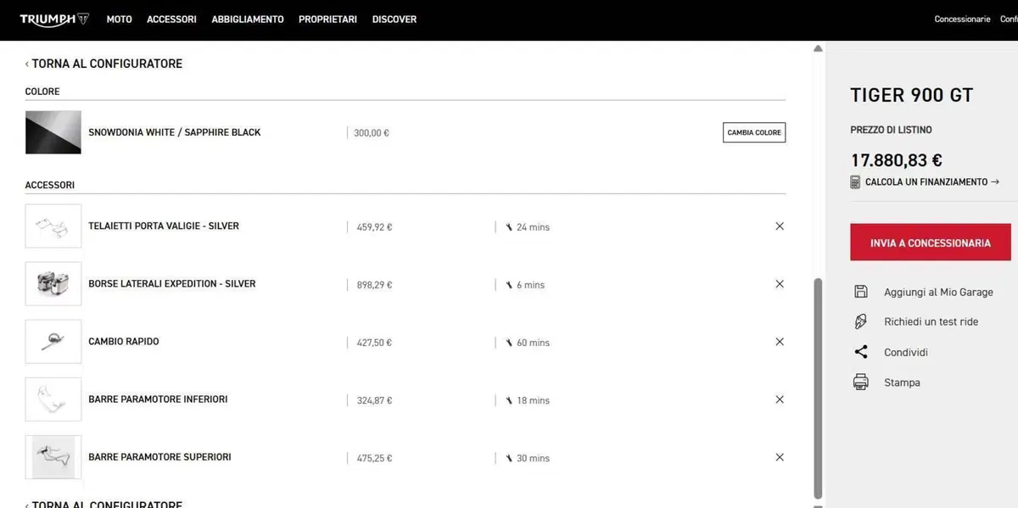Click the TIGER 900 GT title
This screenshot has height=508, width=1018.
pyautogui.click(x=912, y=95)
